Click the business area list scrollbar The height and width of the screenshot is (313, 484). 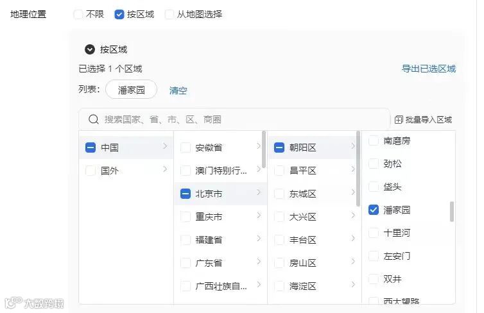click(452, 212)
